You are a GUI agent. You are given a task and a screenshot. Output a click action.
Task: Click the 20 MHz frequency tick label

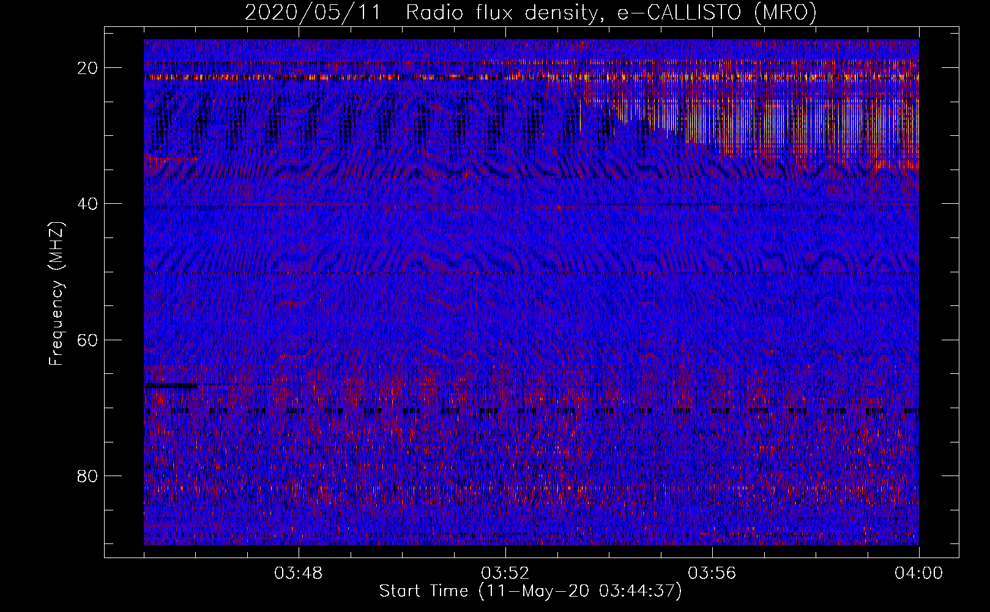click(x=88, y=68)
